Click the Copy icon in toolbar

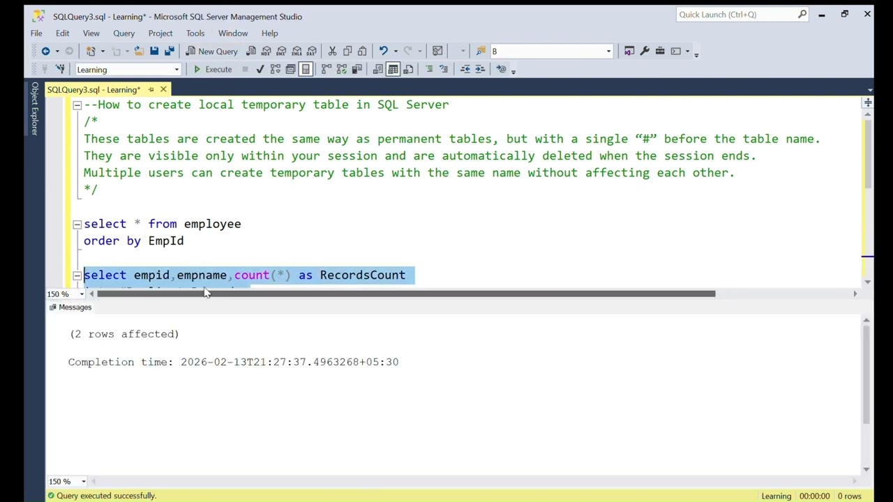click(x=347, y=51)
